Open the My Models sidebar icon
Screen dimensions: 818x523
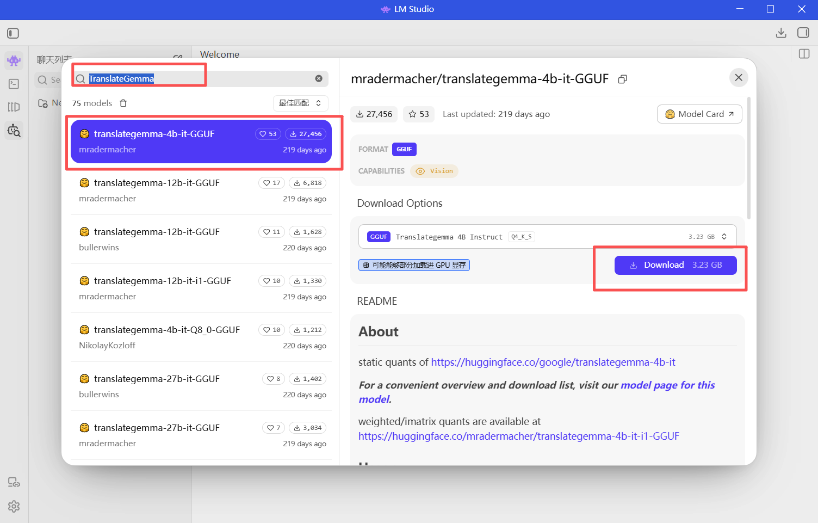(14, 107)
